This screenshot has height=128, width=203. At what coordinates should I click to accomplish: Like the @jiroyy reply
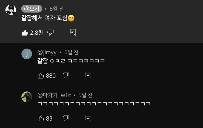[x=41, y=75]
